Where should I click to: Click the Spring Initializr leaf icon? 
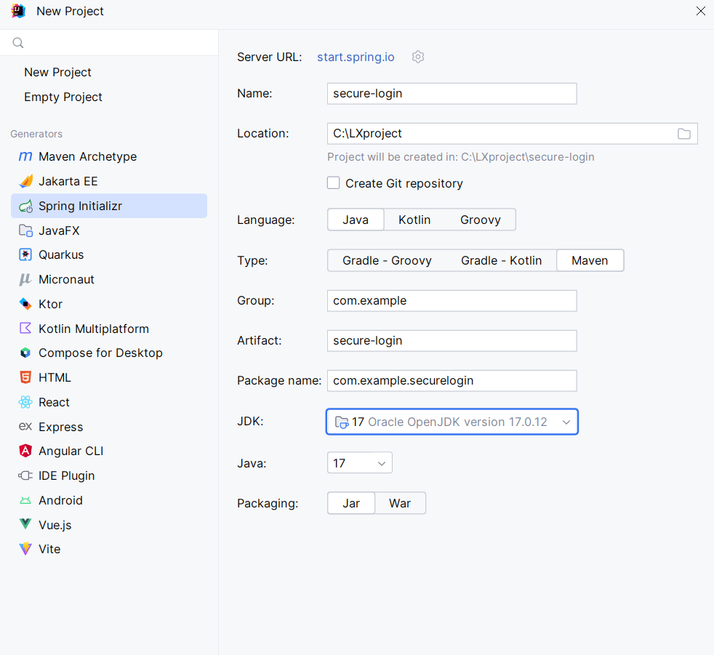pyautogui.click(x=25, y=206)
